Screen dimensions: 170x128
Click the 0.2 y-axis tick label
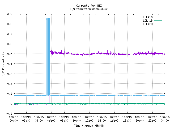pyautogui.click(x=10, y=84)
